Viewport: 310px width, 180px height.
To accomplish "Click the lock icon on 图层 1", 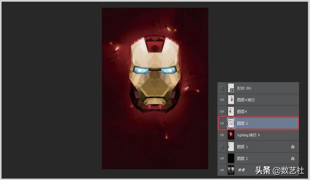I will coord(293,147).
